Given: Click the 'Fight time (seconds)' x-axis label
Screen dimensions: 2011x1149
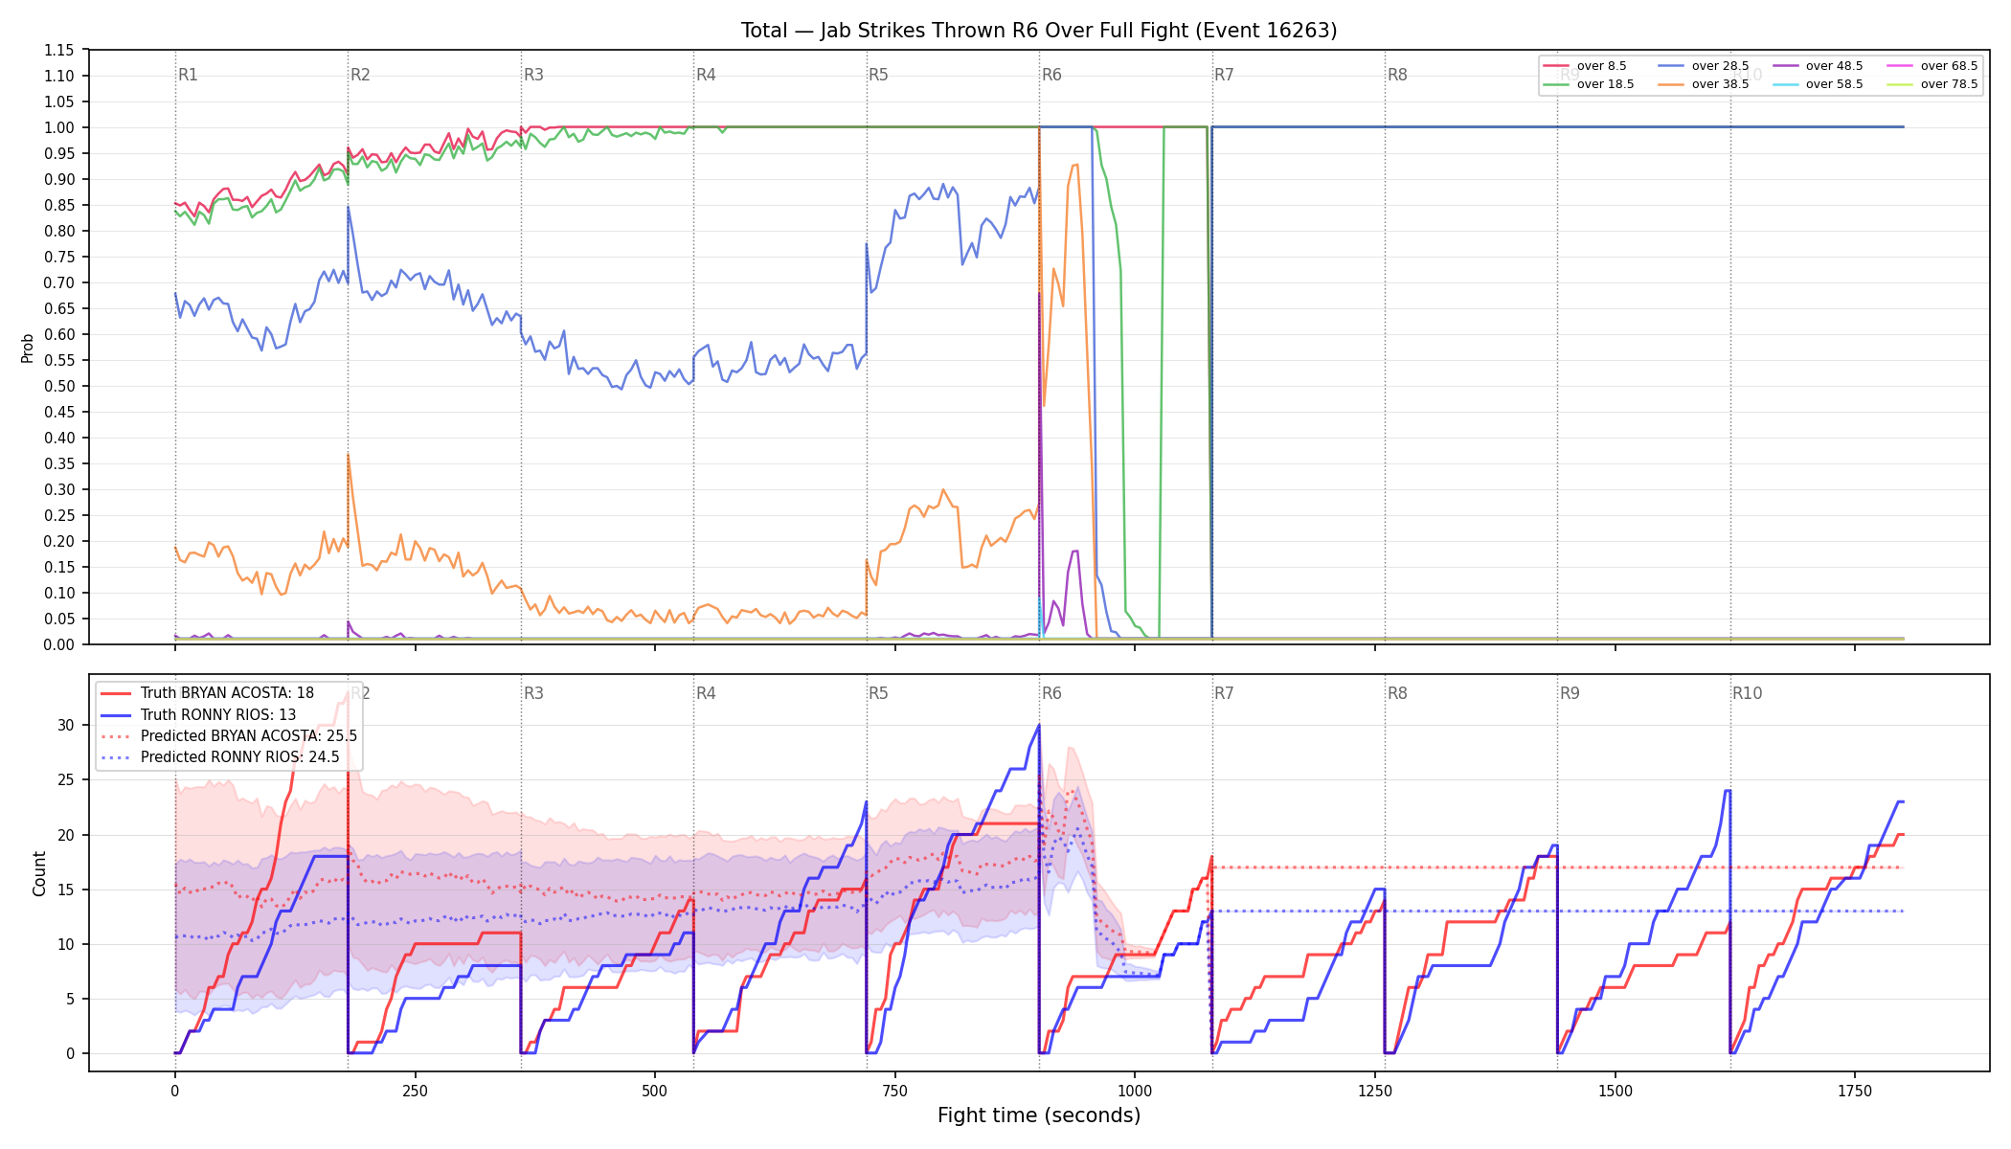Looking at the screenshot, I should pyautogui.click(x=1039, y=1115).
